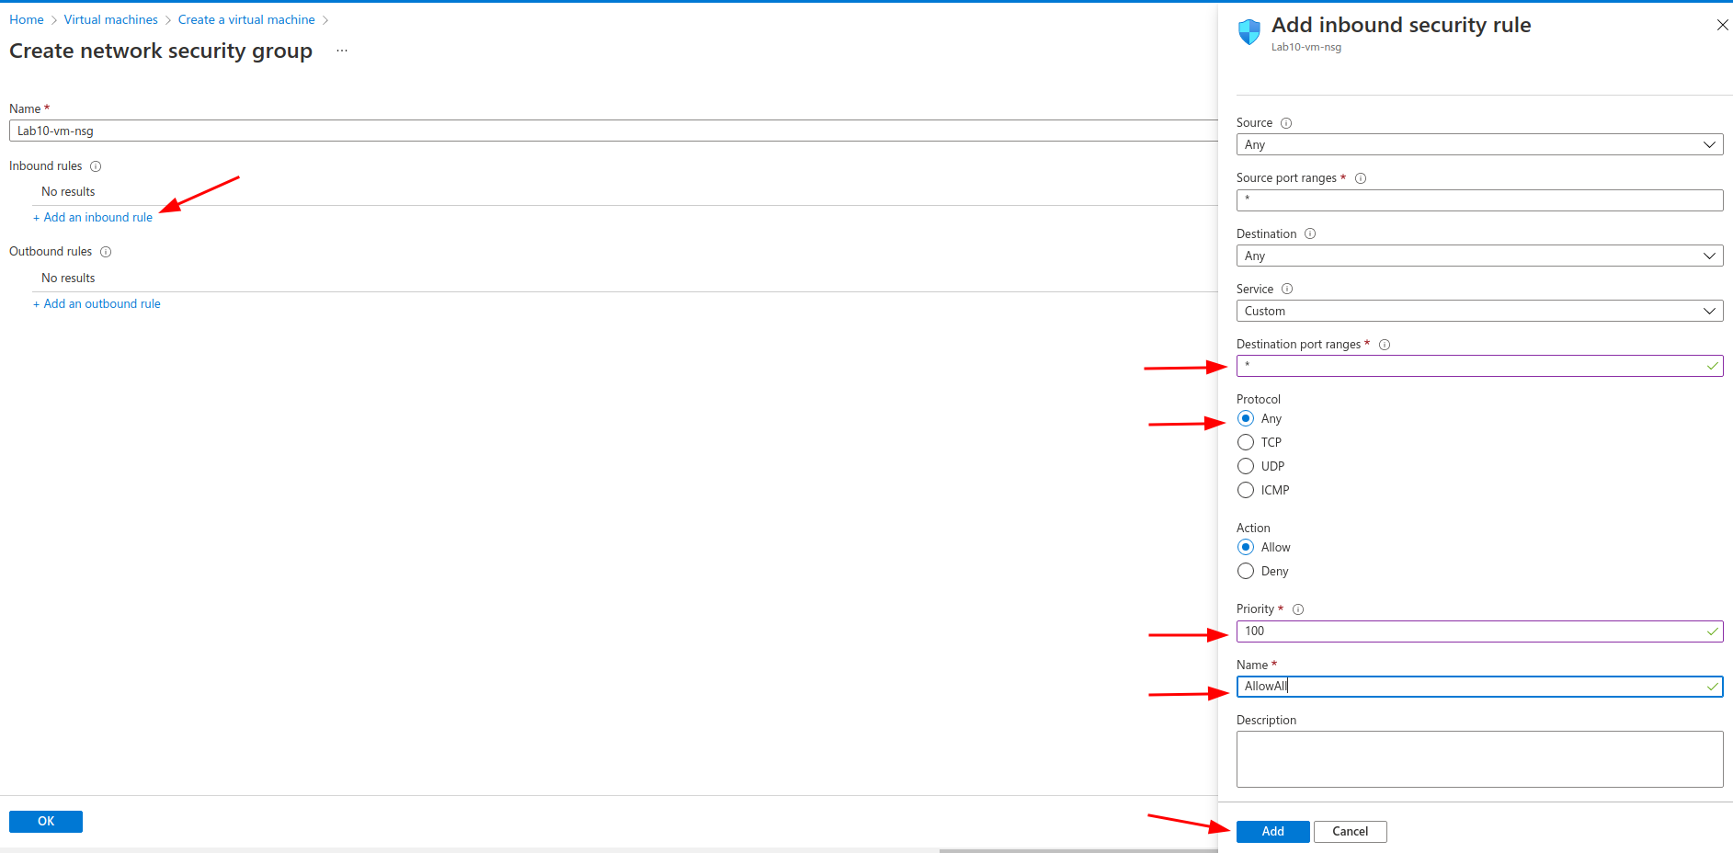Viewport: 1733px width, 853px height.
Task: Click the Source port ranges info icon
Action: coord(1361,178)
